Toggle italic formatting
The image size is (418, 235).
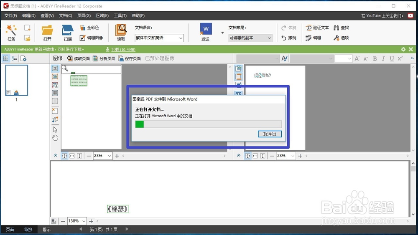coord(383,58)
